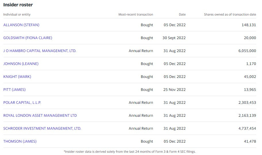Click 'Bought' in Knight's row

coord(147,76)
